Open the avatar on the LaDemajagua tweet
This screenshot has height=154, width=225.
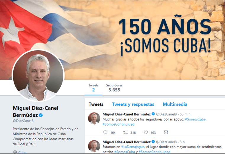tap(94, 146)
